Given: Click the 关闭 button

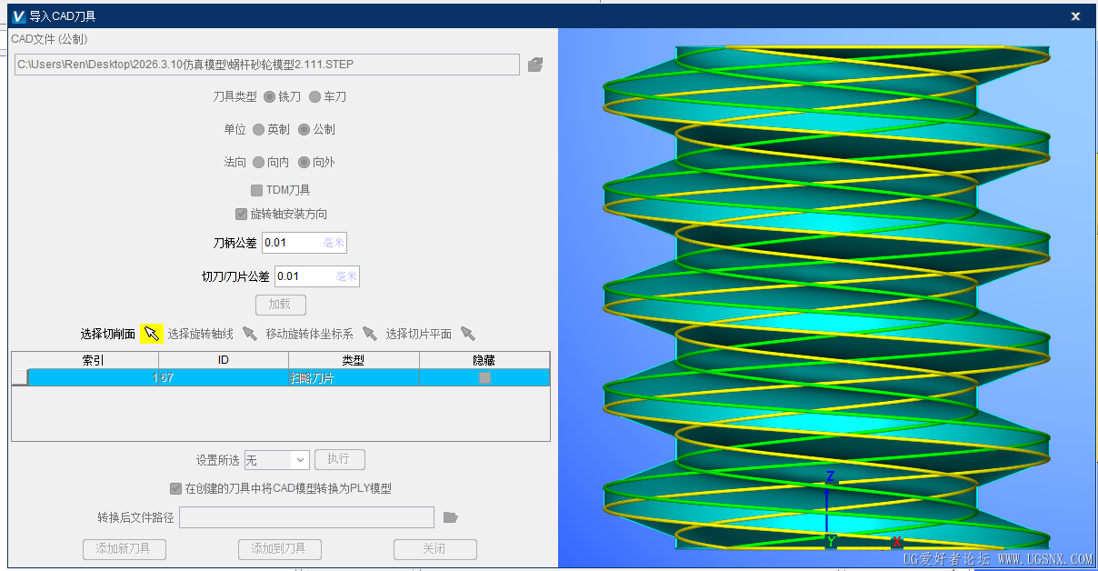Looking at the screenshot, I should tap(434, 549).
